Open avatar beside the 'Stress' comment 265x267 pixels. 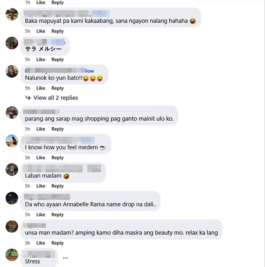click(x=12, y=255)
